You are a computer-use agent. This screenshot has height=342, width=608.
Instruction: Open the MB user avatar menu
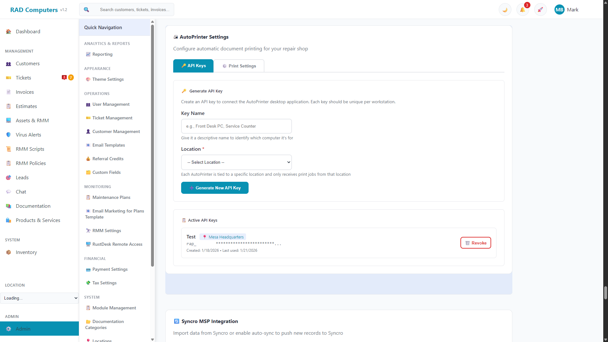pos(560,9)
